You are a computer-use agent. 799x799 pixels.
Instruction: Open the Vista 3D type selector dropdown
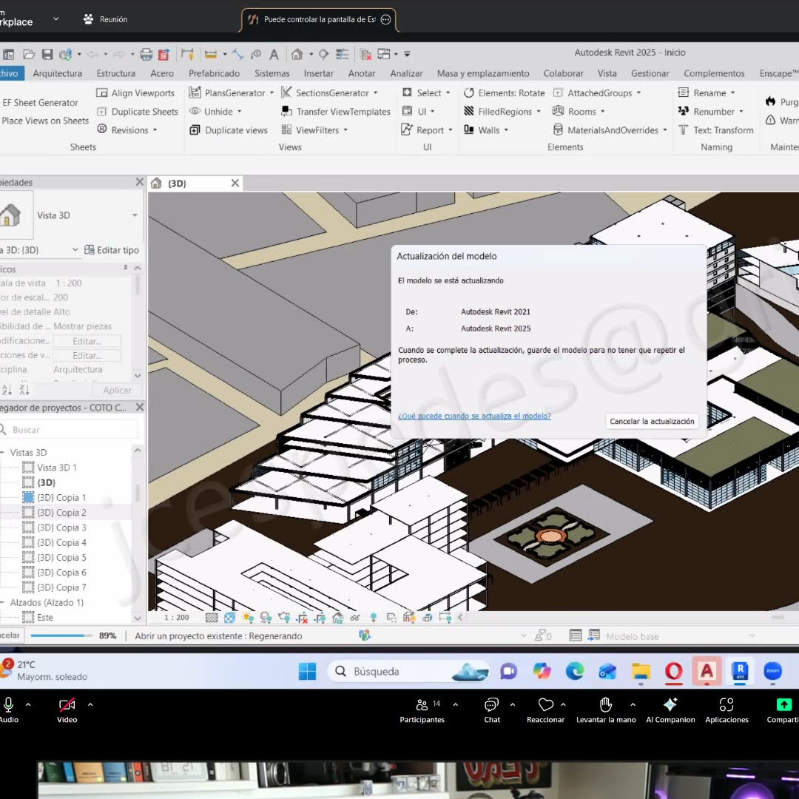[x=135, y=215]
